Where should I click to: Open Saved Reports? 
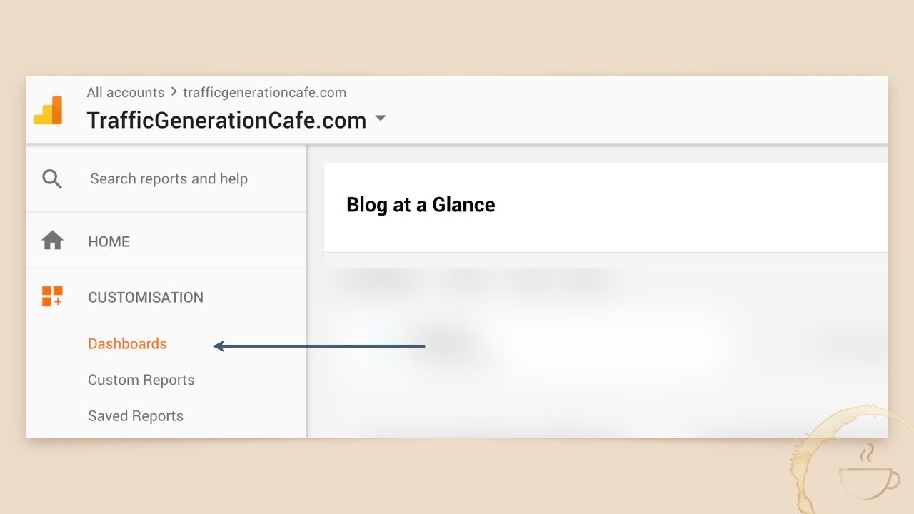click(135, 415)
